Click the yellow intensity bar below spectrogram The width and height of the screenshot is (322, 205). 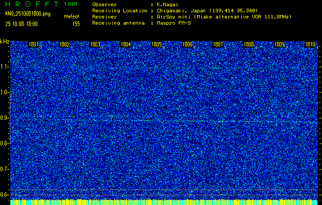click(164, 202)
